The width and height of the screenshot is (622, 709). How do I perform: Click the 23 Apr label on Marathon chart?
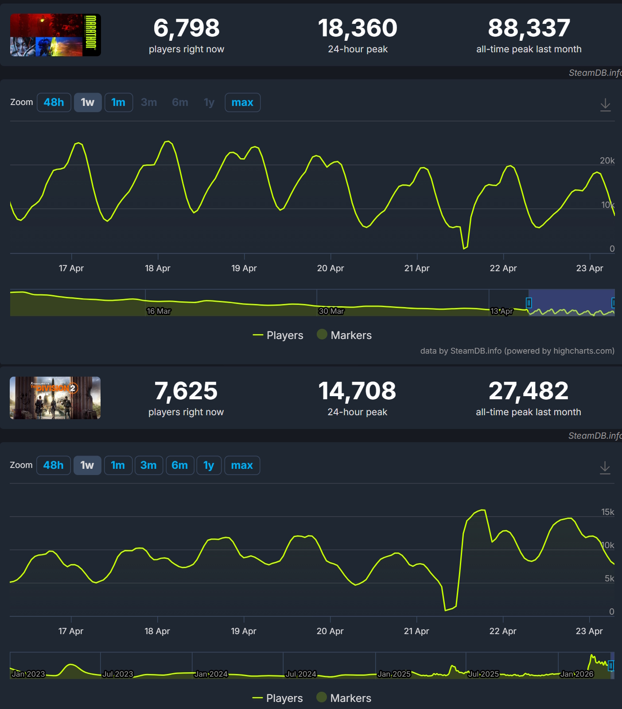[590, 268]
